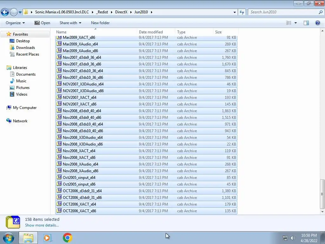Select file name Nov2008_XACT_x64

(79, 151)
